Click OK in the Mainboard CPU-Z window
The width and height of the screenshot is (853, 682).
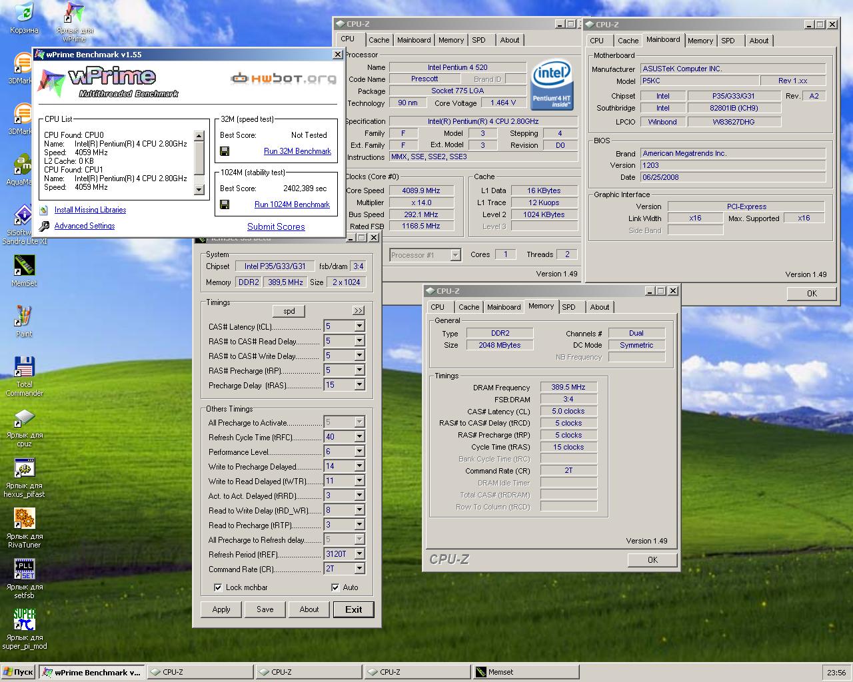pyautogui.click(x=812, y=294)
